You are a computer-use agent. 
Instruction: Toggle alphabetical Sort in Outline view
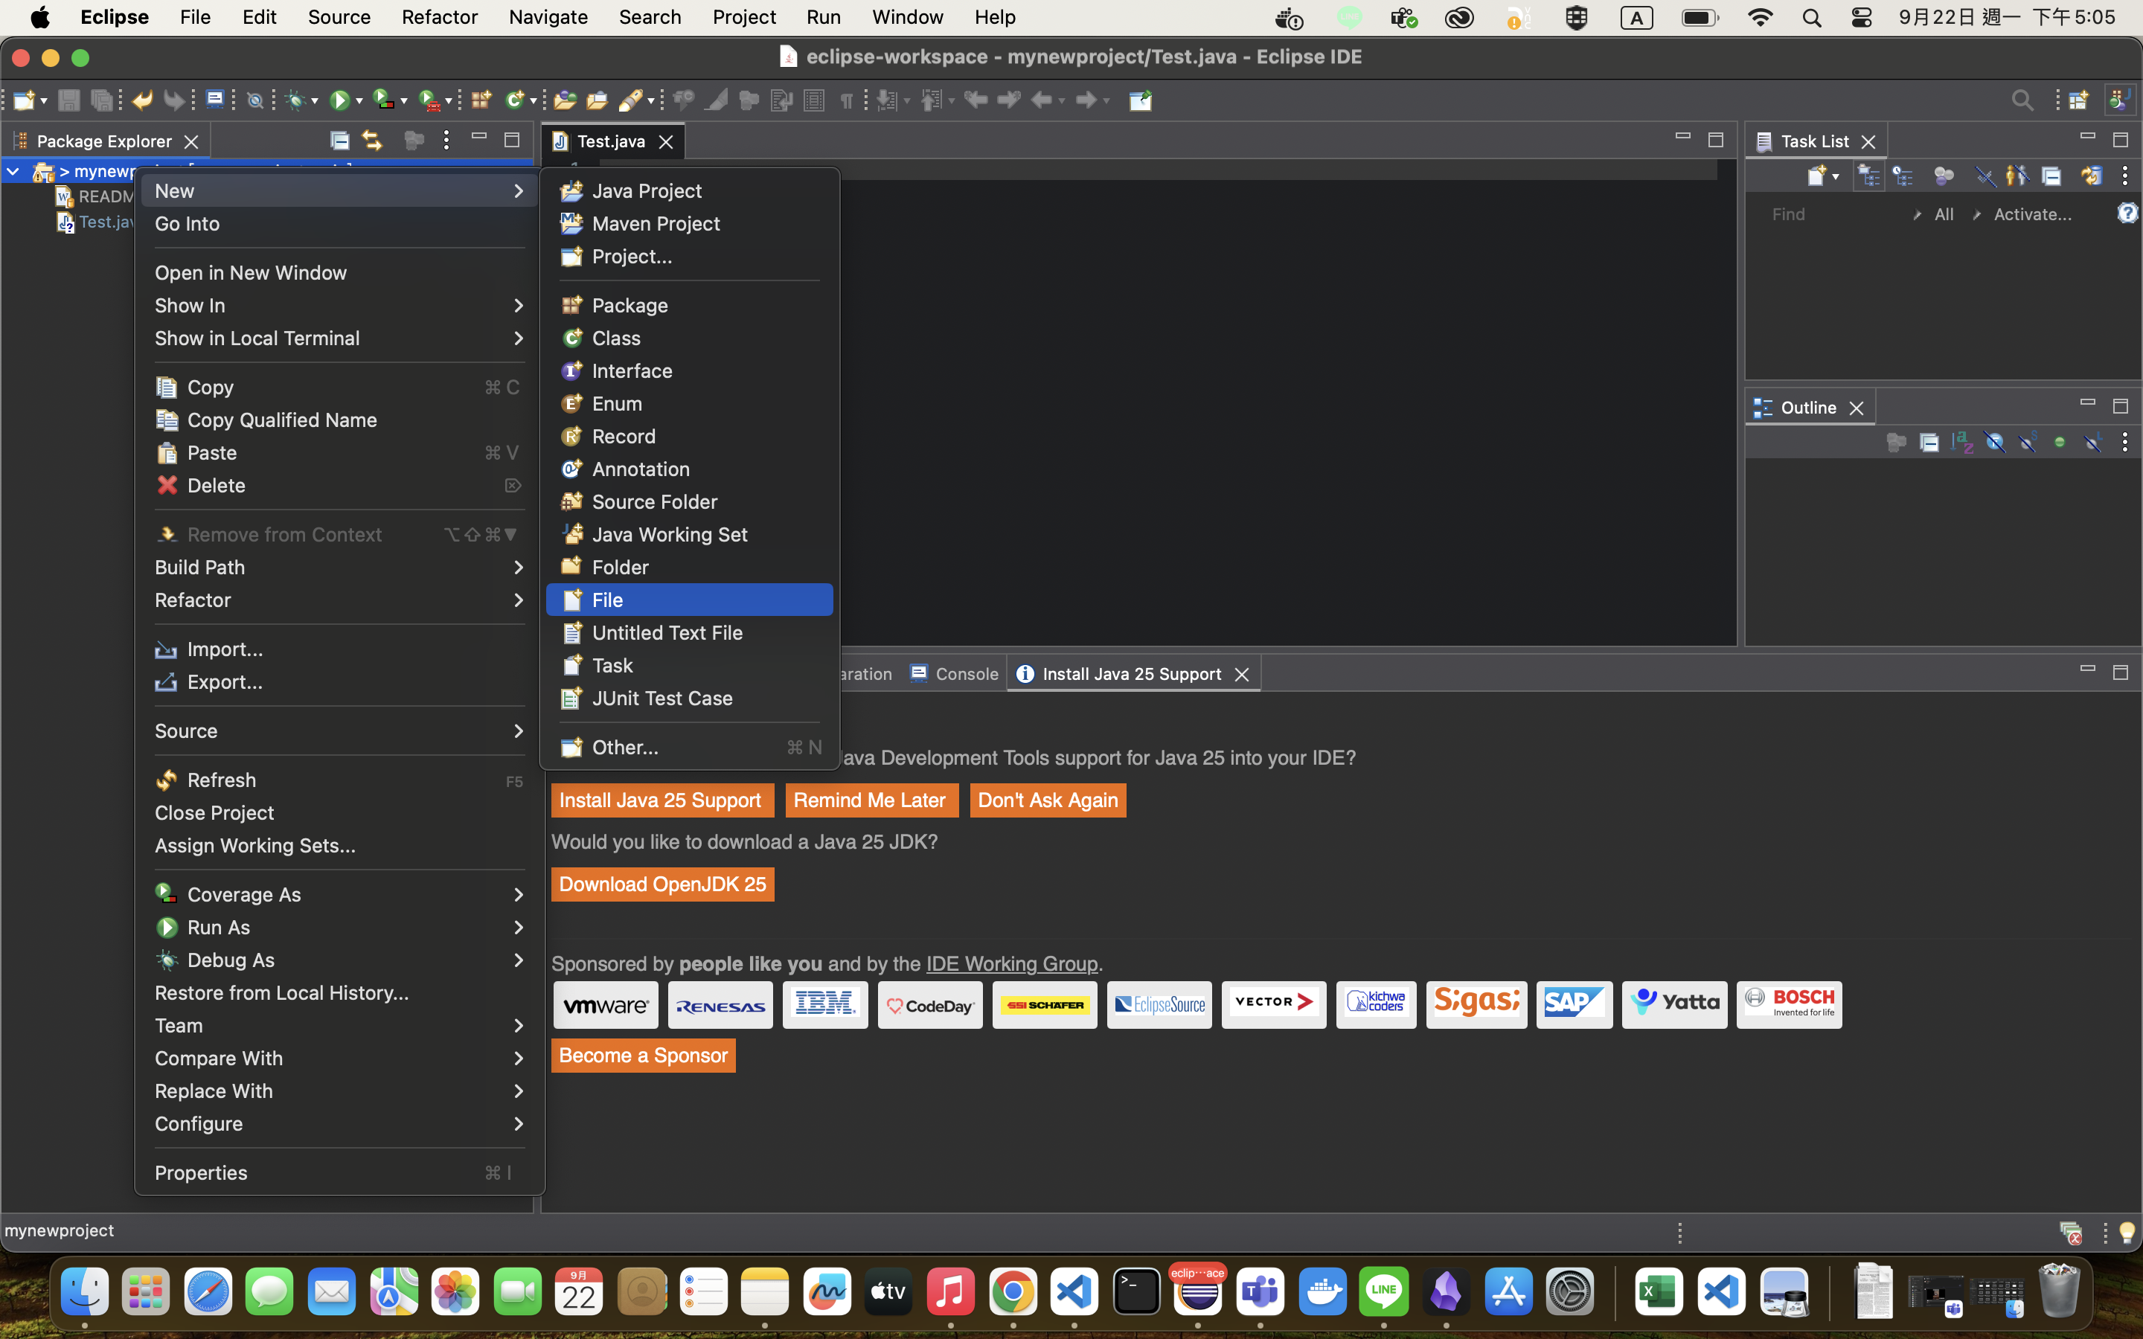tap(1961, 442)
